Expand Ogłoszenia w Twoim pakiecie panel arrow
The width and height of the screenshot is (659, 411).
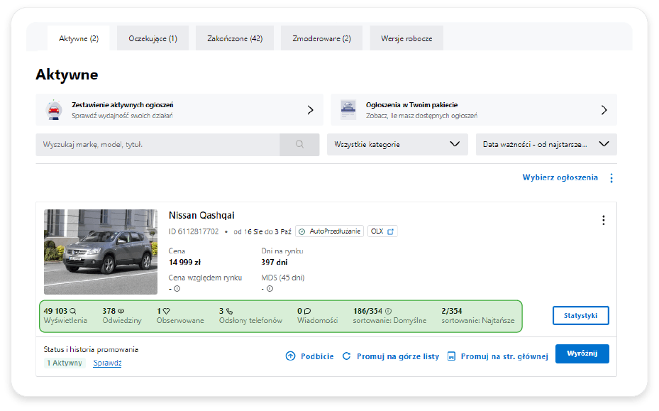coord(604,110)
